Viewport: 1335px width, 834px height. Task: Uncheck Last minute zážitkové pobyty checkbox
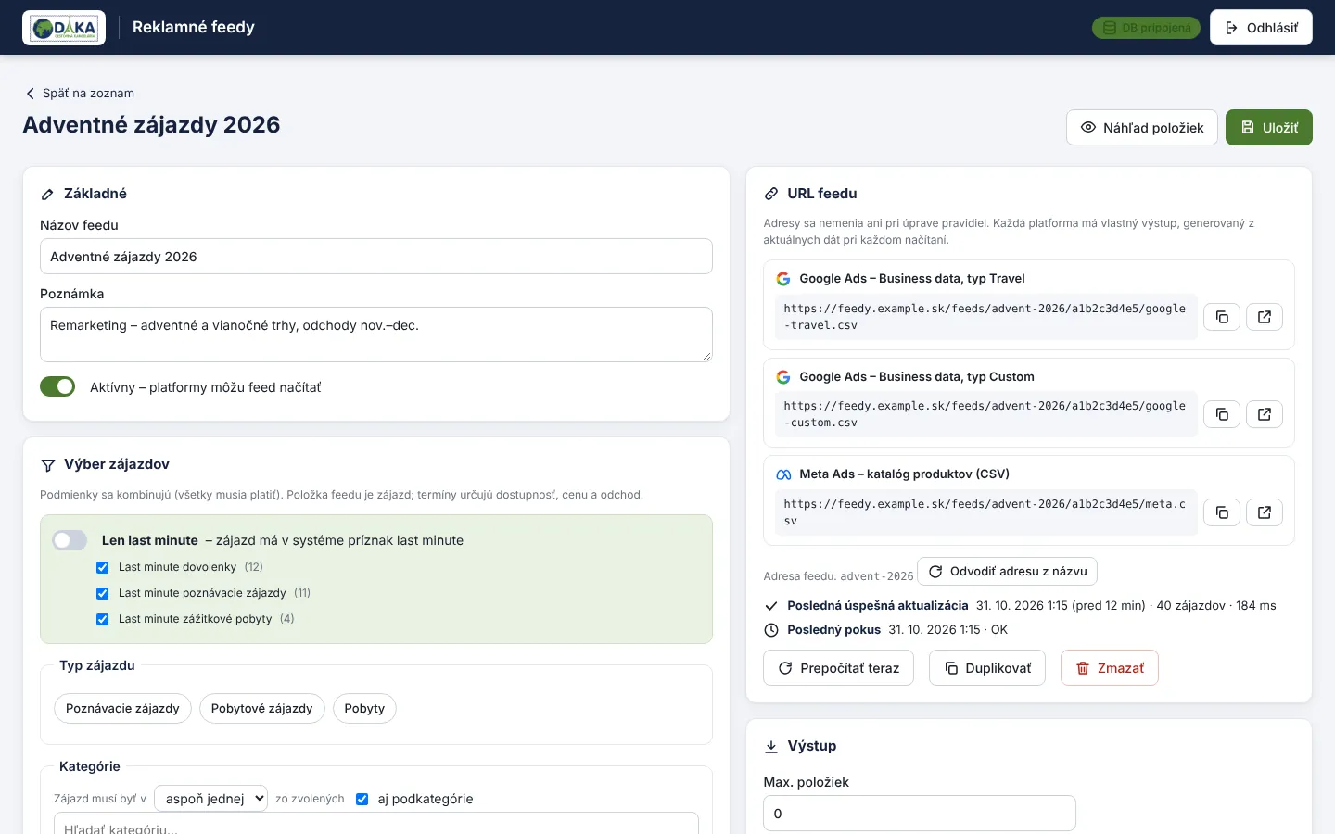(x=103, y=619)
